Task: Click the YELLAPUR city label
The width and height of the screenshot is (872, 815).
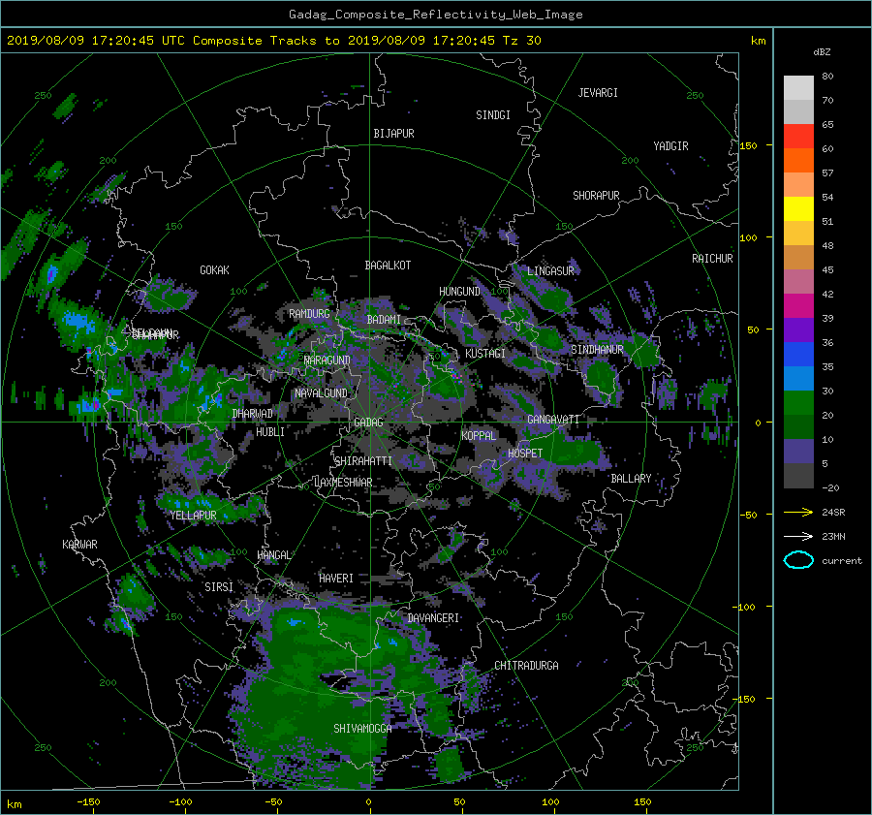Action: [x=193, y=516]
